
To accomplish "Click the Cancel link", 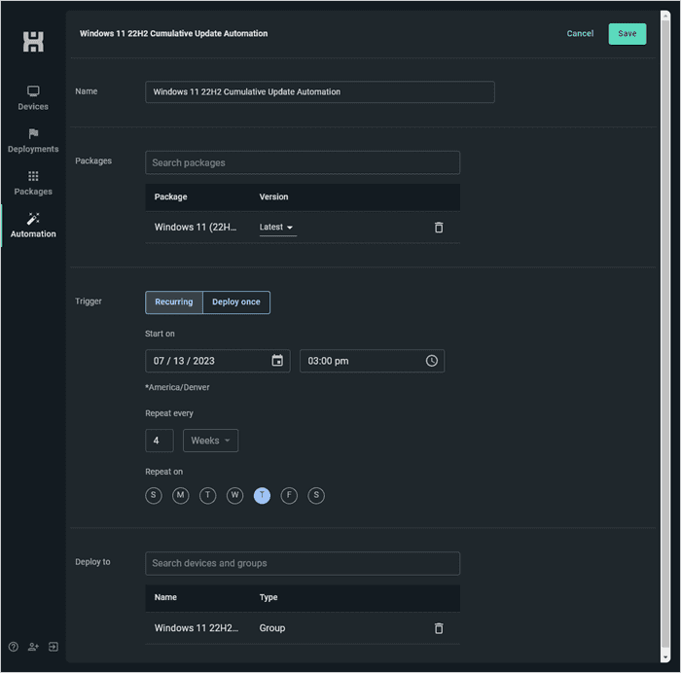I will tap(580, 33).
